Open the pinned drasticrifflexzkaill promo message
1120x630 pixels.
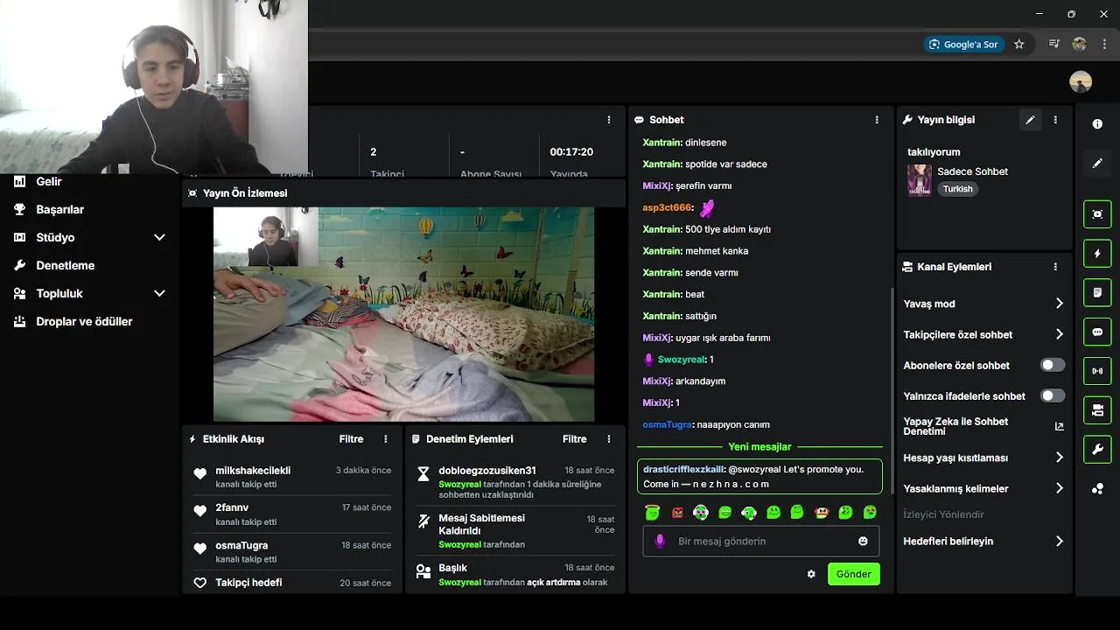click(759, 476)
